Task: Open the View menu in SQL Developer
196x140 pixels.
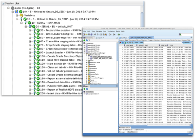Action: [93, 31]
